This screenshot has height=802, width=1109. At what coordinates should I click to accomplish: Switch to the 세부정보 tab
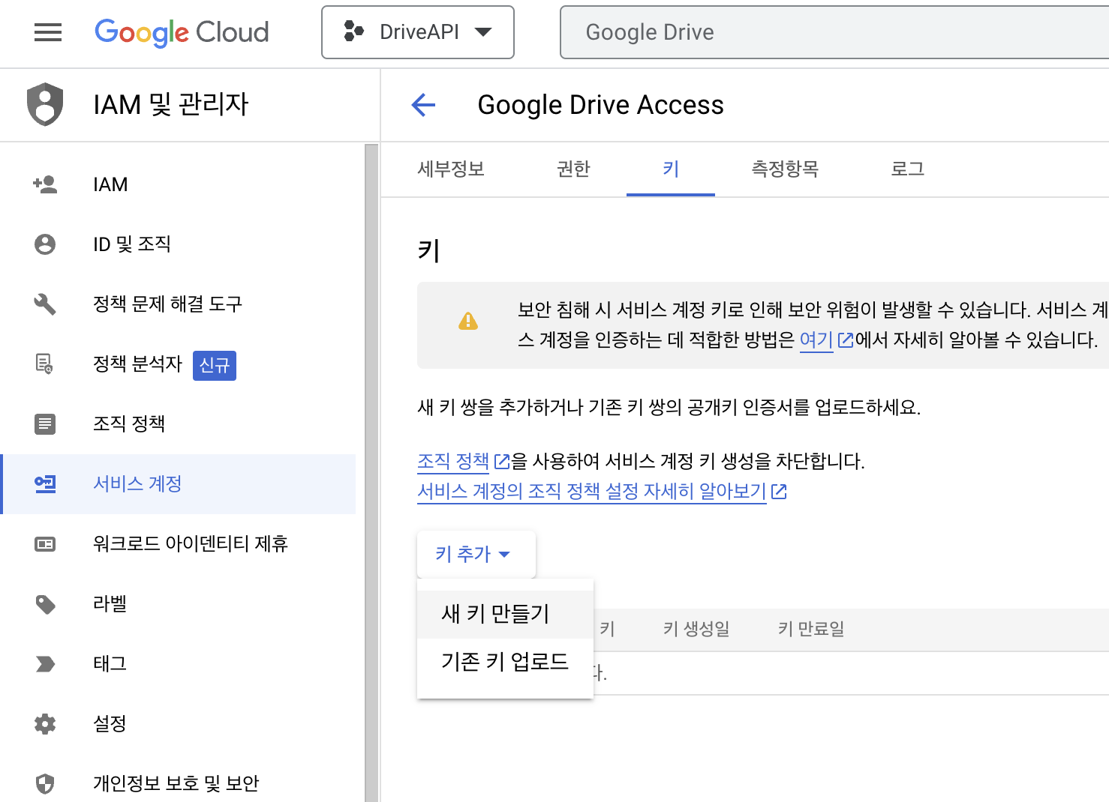451,169
